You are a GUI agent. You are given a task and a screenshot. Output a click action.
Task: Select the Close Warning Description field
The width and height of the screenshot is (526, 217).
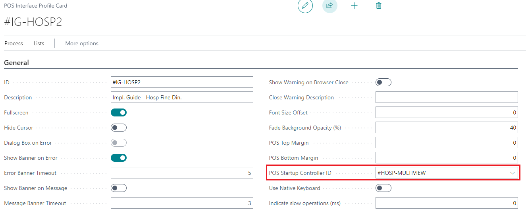[x=447, y=97]
